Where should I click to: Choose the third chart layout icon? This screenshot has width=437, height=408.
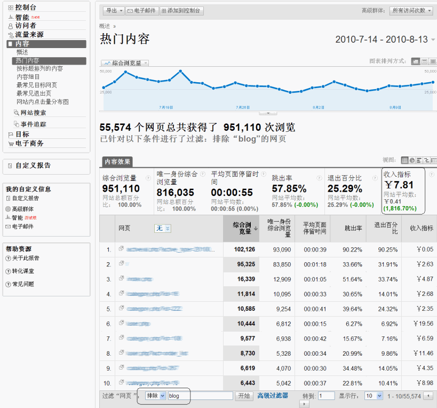coord(432,61)
